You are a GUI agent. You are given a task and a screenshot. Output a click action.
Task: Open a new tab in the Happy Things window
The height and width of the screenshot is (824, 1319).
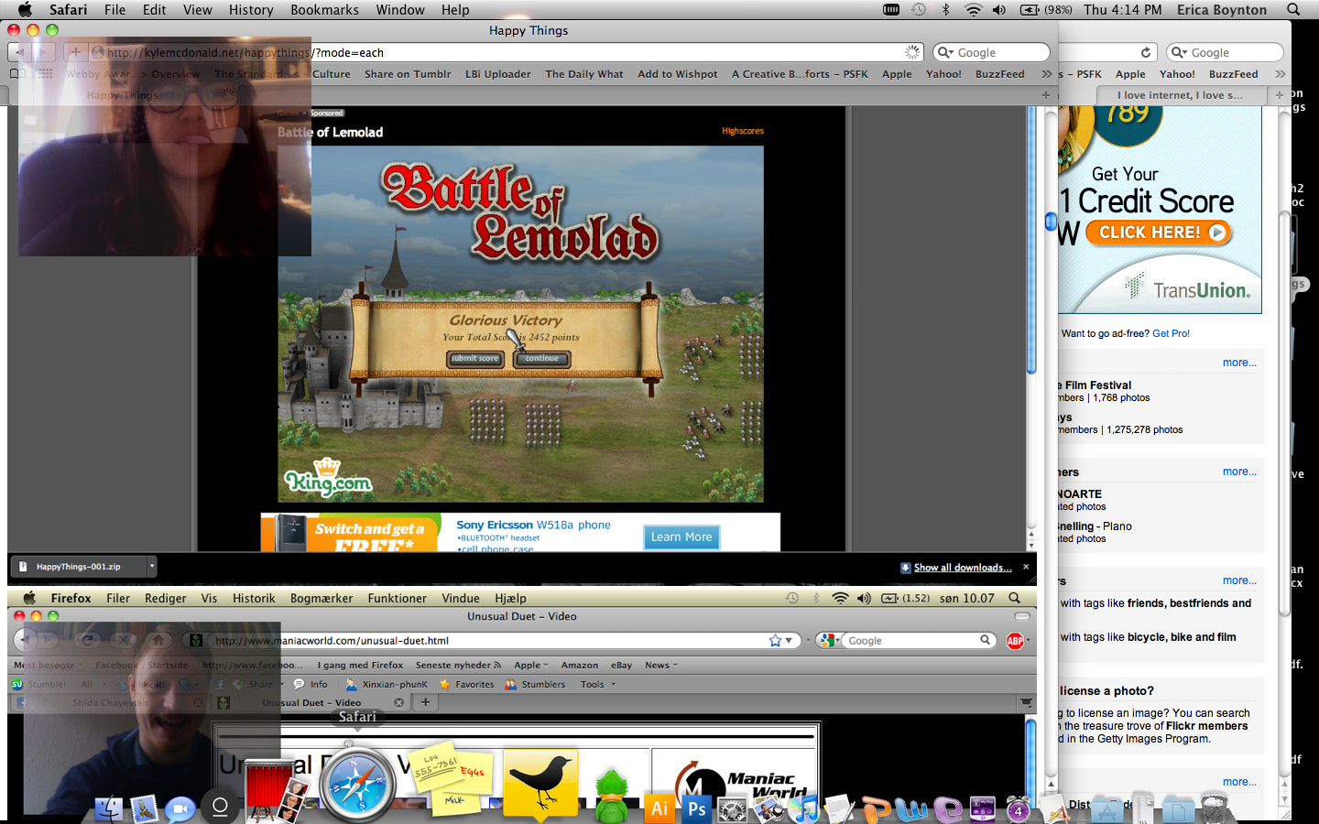(x=1046, y=95)
